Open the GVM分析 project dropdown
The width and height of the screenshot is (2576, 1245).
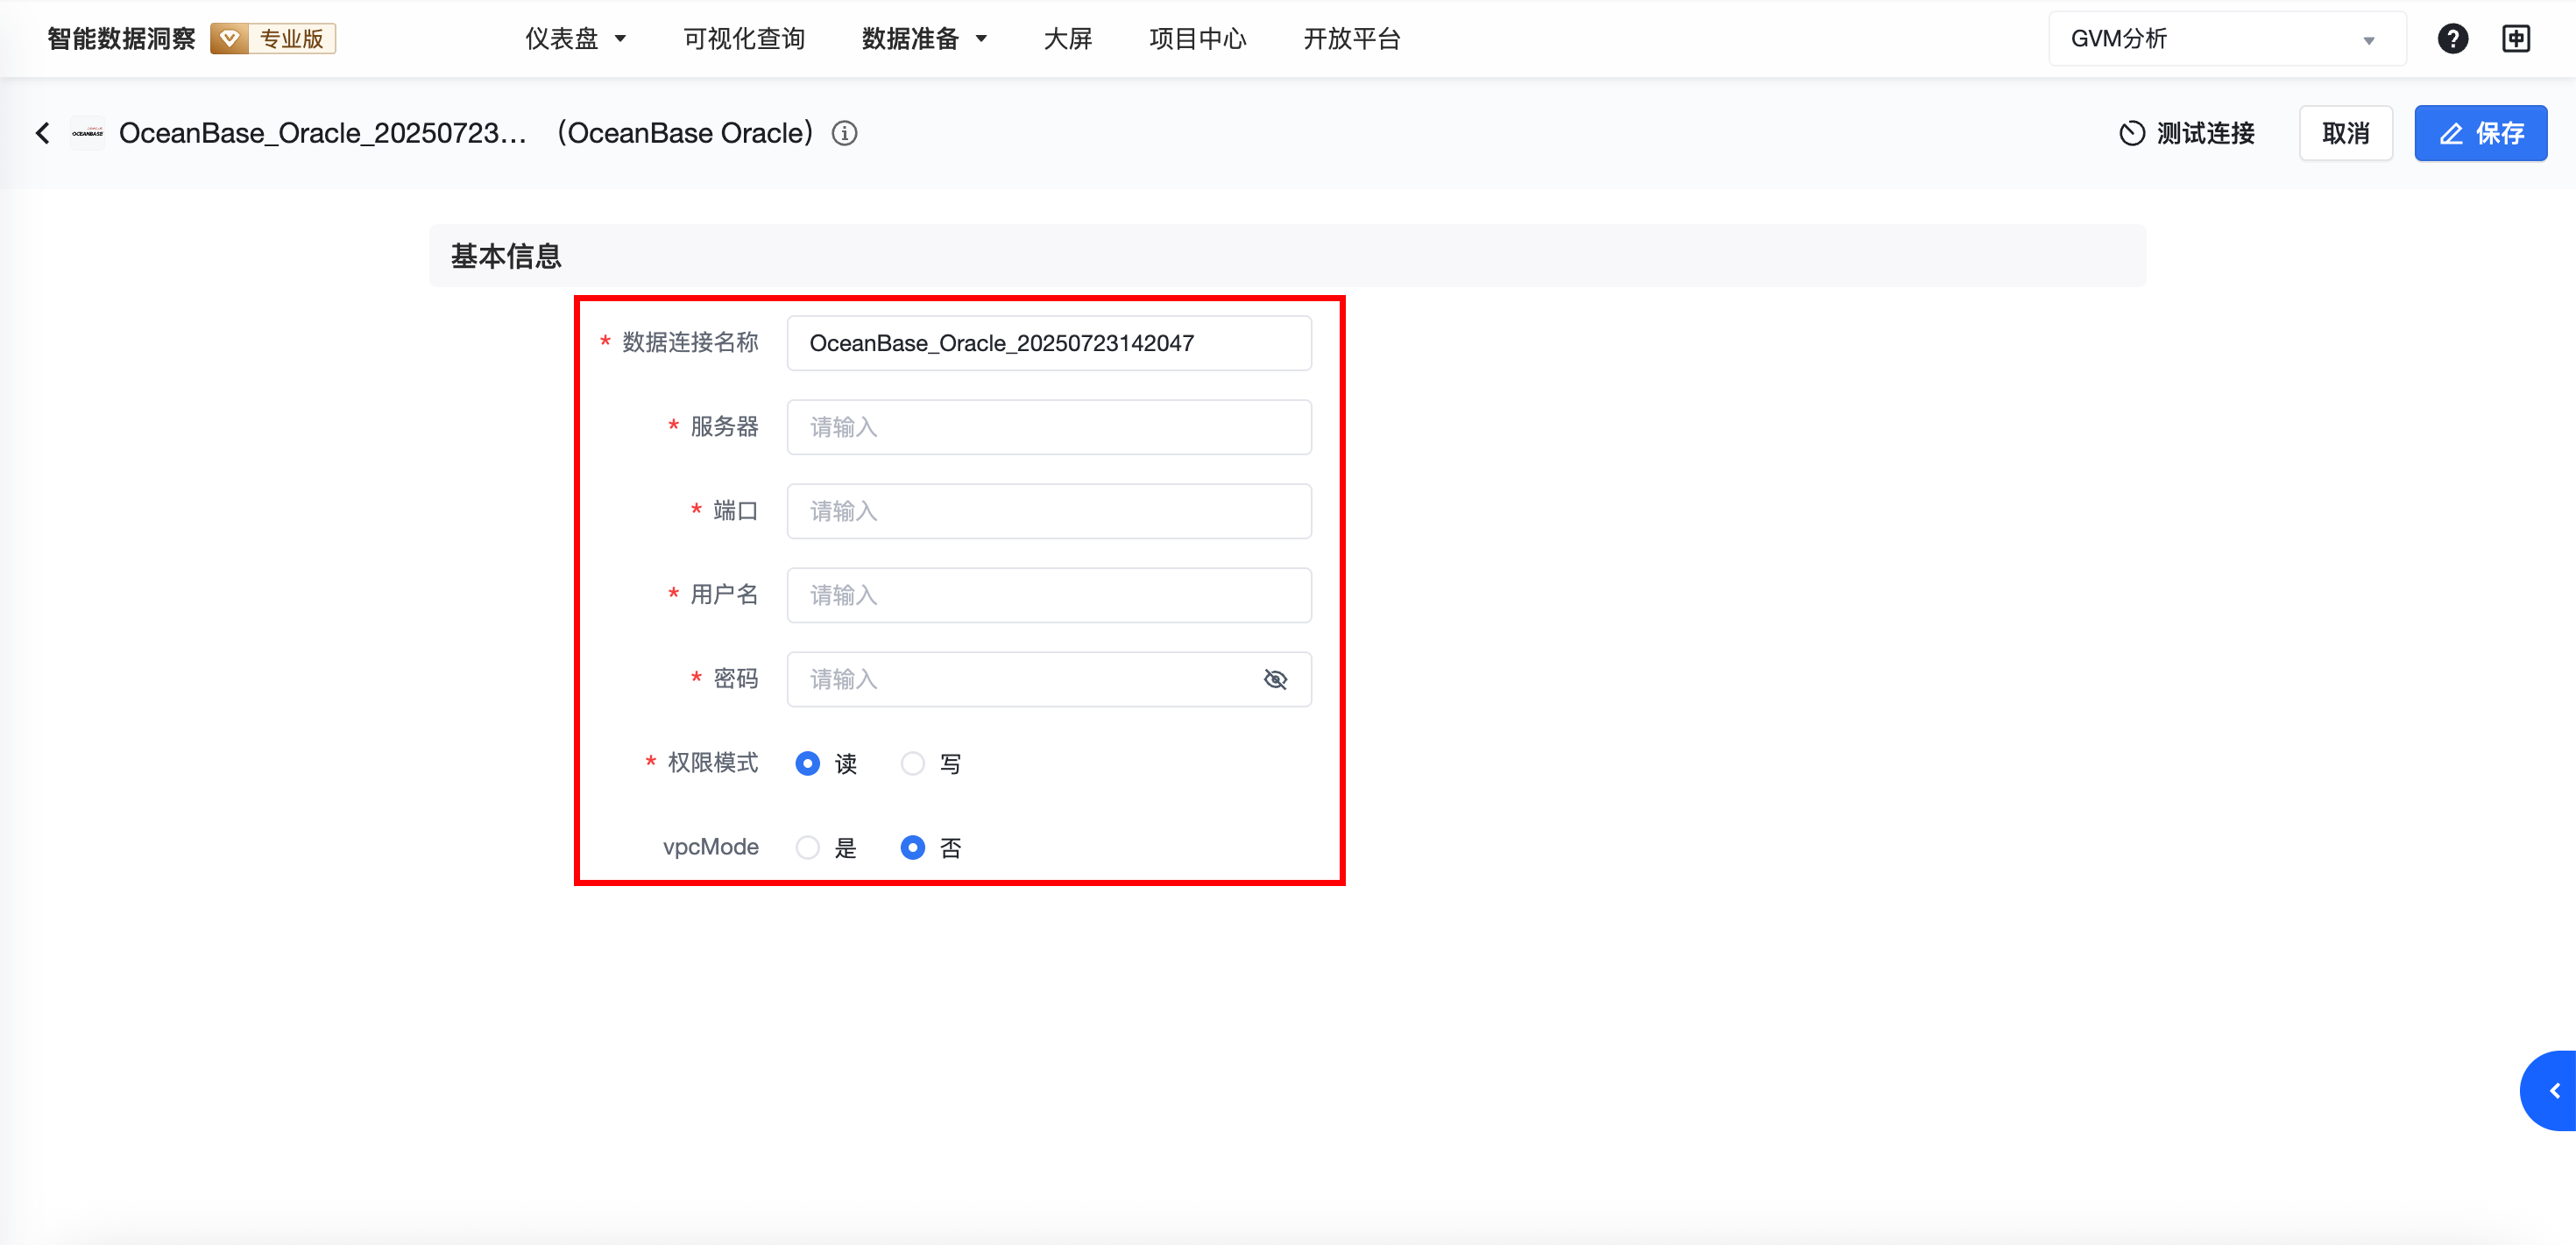point(2226,39)
